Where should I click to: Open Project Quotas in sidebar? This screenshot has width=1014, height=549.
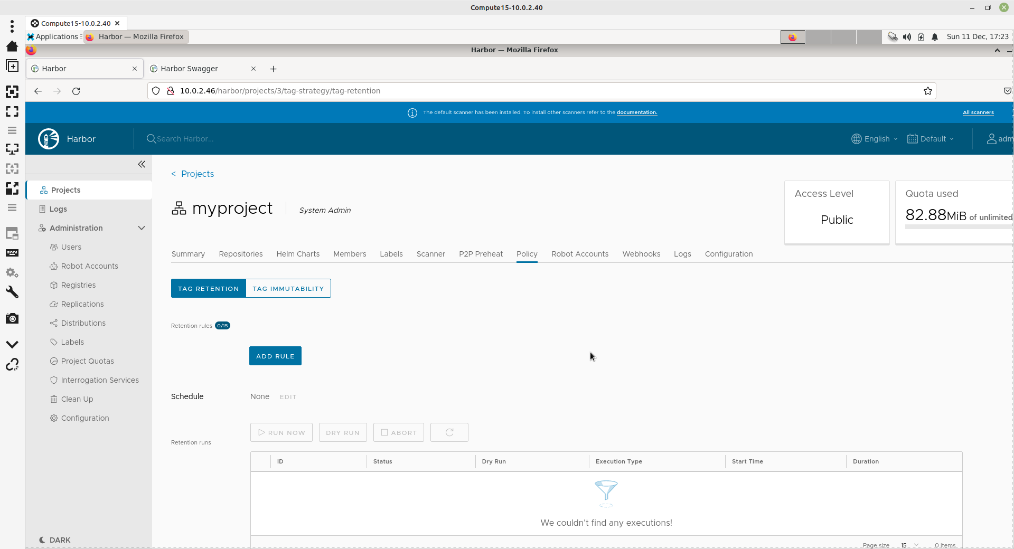[x=87, y=361]
